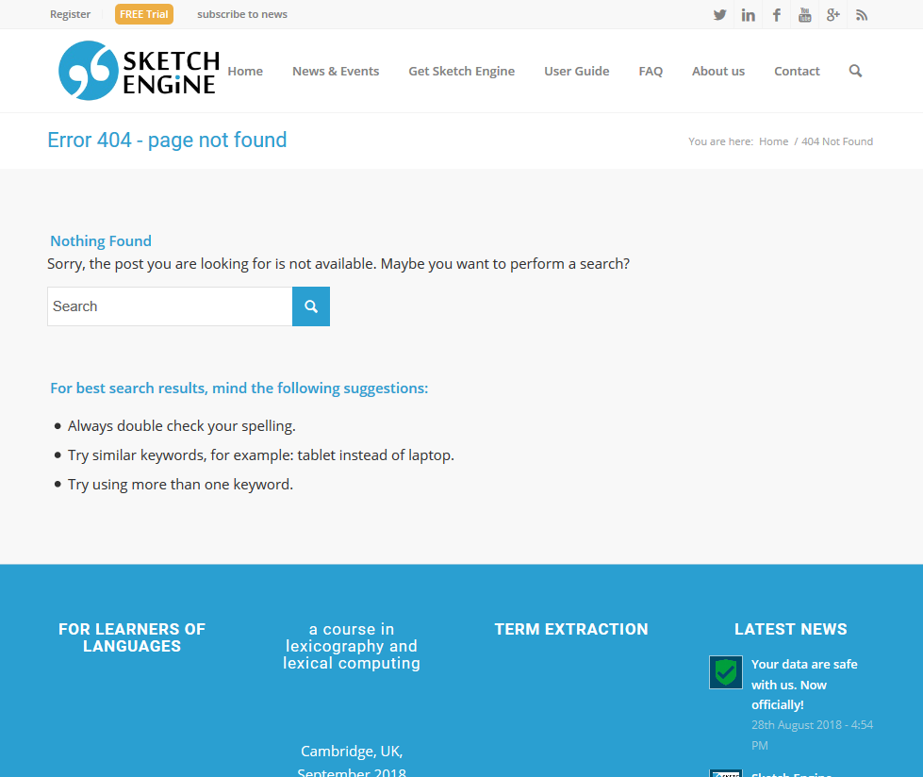Viewport: 923px width, 777px height.
Task: Open the LinkedIn profile icon
Action: 748,14
